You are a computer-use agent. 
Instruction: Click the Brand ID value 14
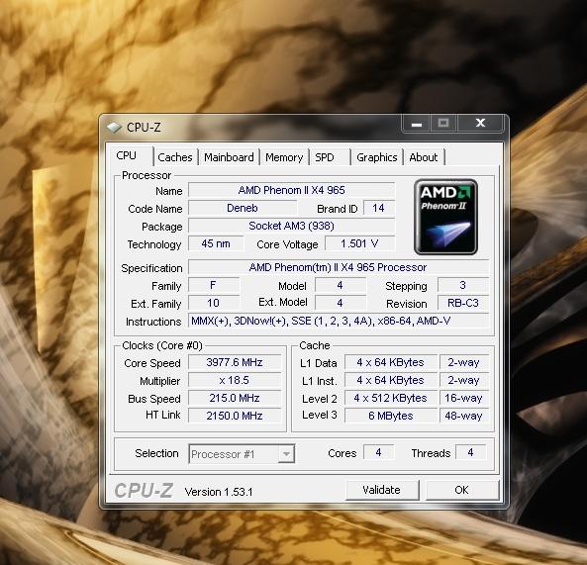click(x=378, y=208)
